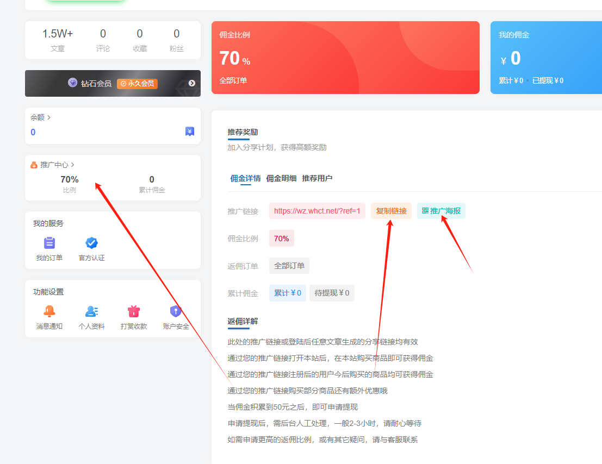Open 消息通知 with the bell icon
This screenshot has height=464, width=602.
49,311
